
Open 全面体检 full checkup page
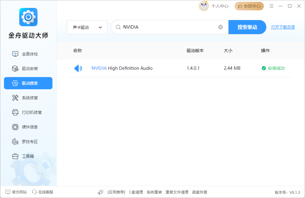pos(28,54)
